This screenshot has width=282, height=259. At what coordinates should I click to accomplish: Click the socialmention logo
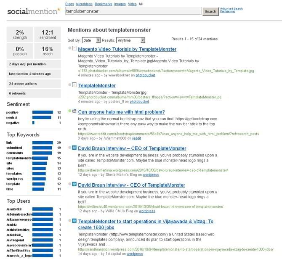(x=34, y=11)
